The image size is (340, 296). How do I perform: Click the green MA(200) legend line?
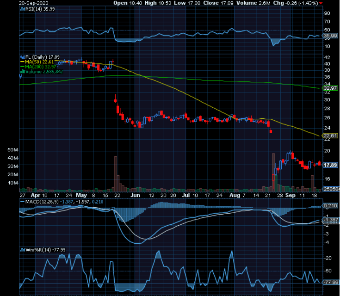point(23,67)
